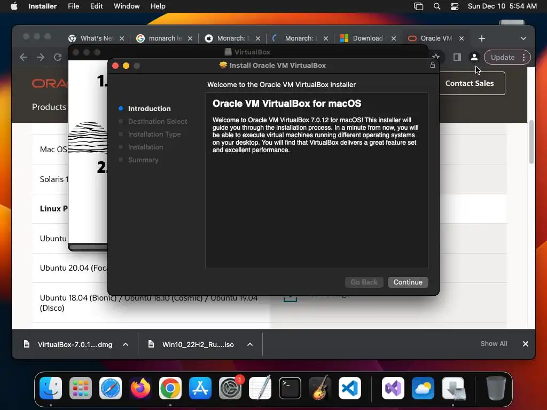Open the weather cloud app in Dock
The image size is (547, 410).
coord(423,388)
